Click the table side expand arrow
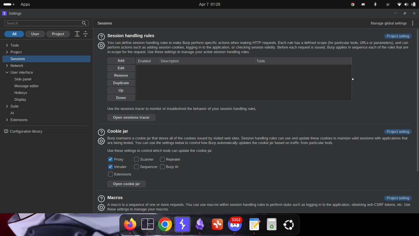Screen dimensions: 419x236 353,79
